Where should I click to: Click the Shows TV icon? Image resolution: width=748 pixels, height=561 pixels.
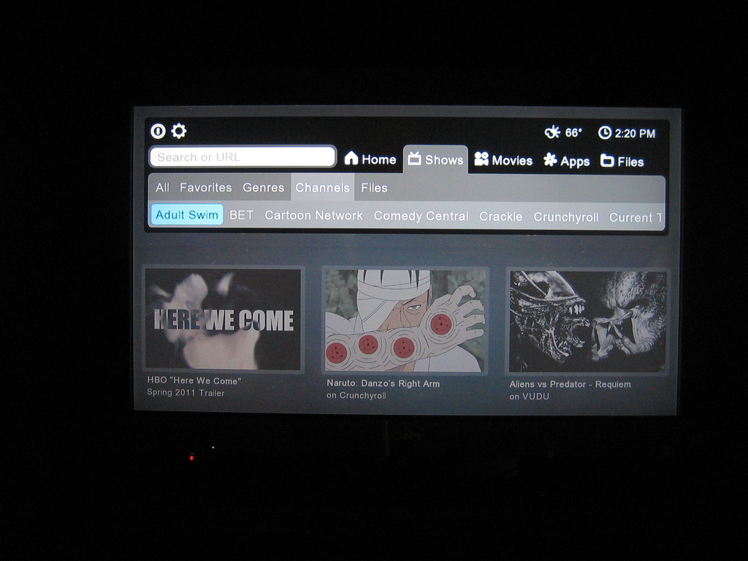coord(414,159)
